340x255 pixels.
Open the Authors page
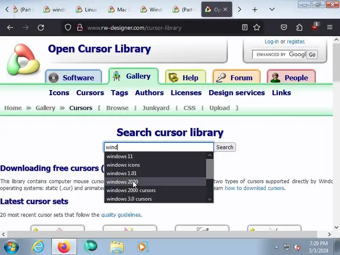coord(150,93)
